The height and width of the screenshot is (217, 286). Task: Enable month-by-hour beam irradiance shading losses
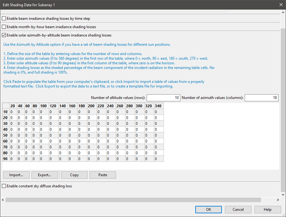pos(5,26)
